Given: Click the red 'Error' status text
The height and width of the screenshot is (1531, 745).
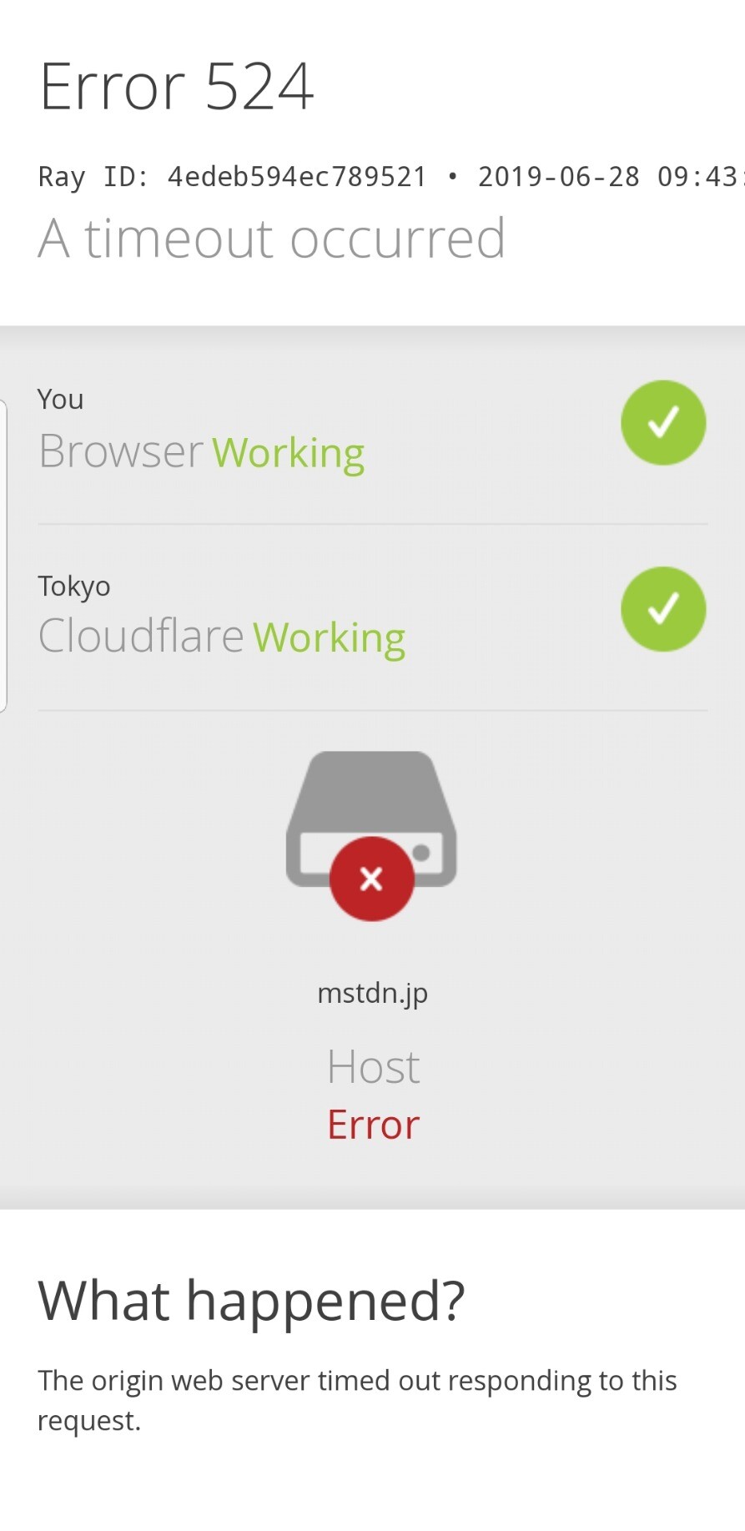Looking at the screenshot, I should [x=373, y=1125].
